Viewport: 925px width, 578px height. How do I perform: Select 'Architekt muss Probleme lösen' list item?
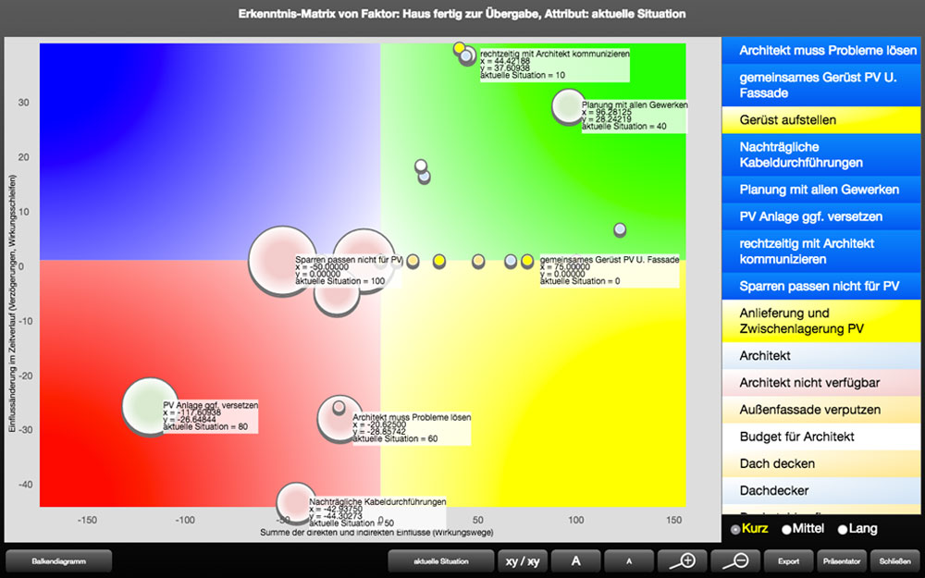point(821,50)
